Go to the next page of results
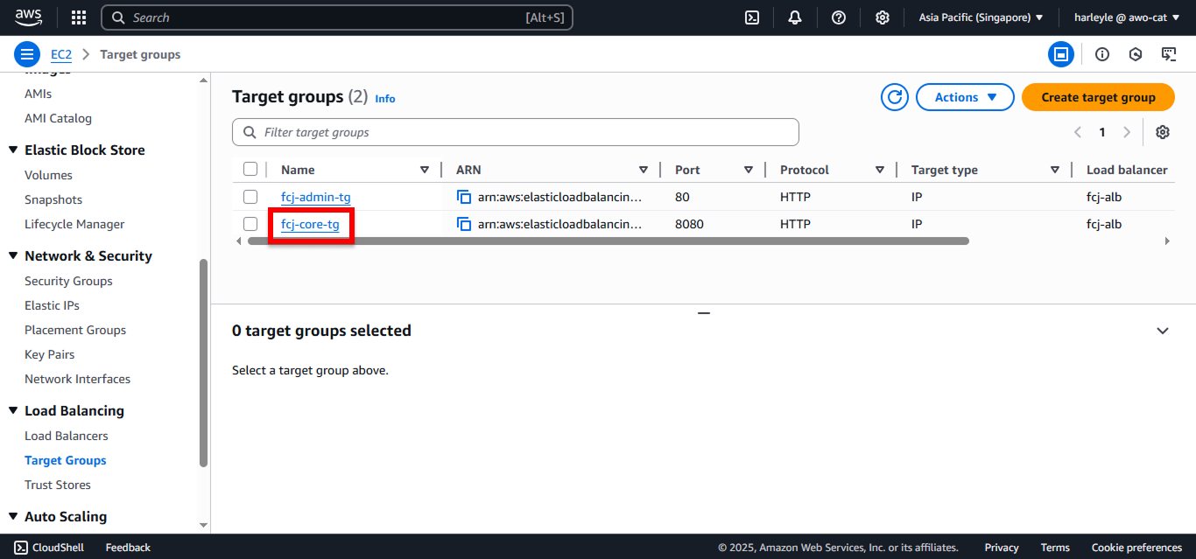The height and width of the screenshot is (559, 1196). click(1127, 132)
